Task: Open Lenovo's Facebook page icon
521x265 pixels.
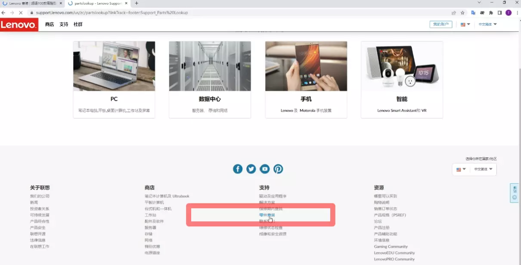Action: tap(238, 169)
